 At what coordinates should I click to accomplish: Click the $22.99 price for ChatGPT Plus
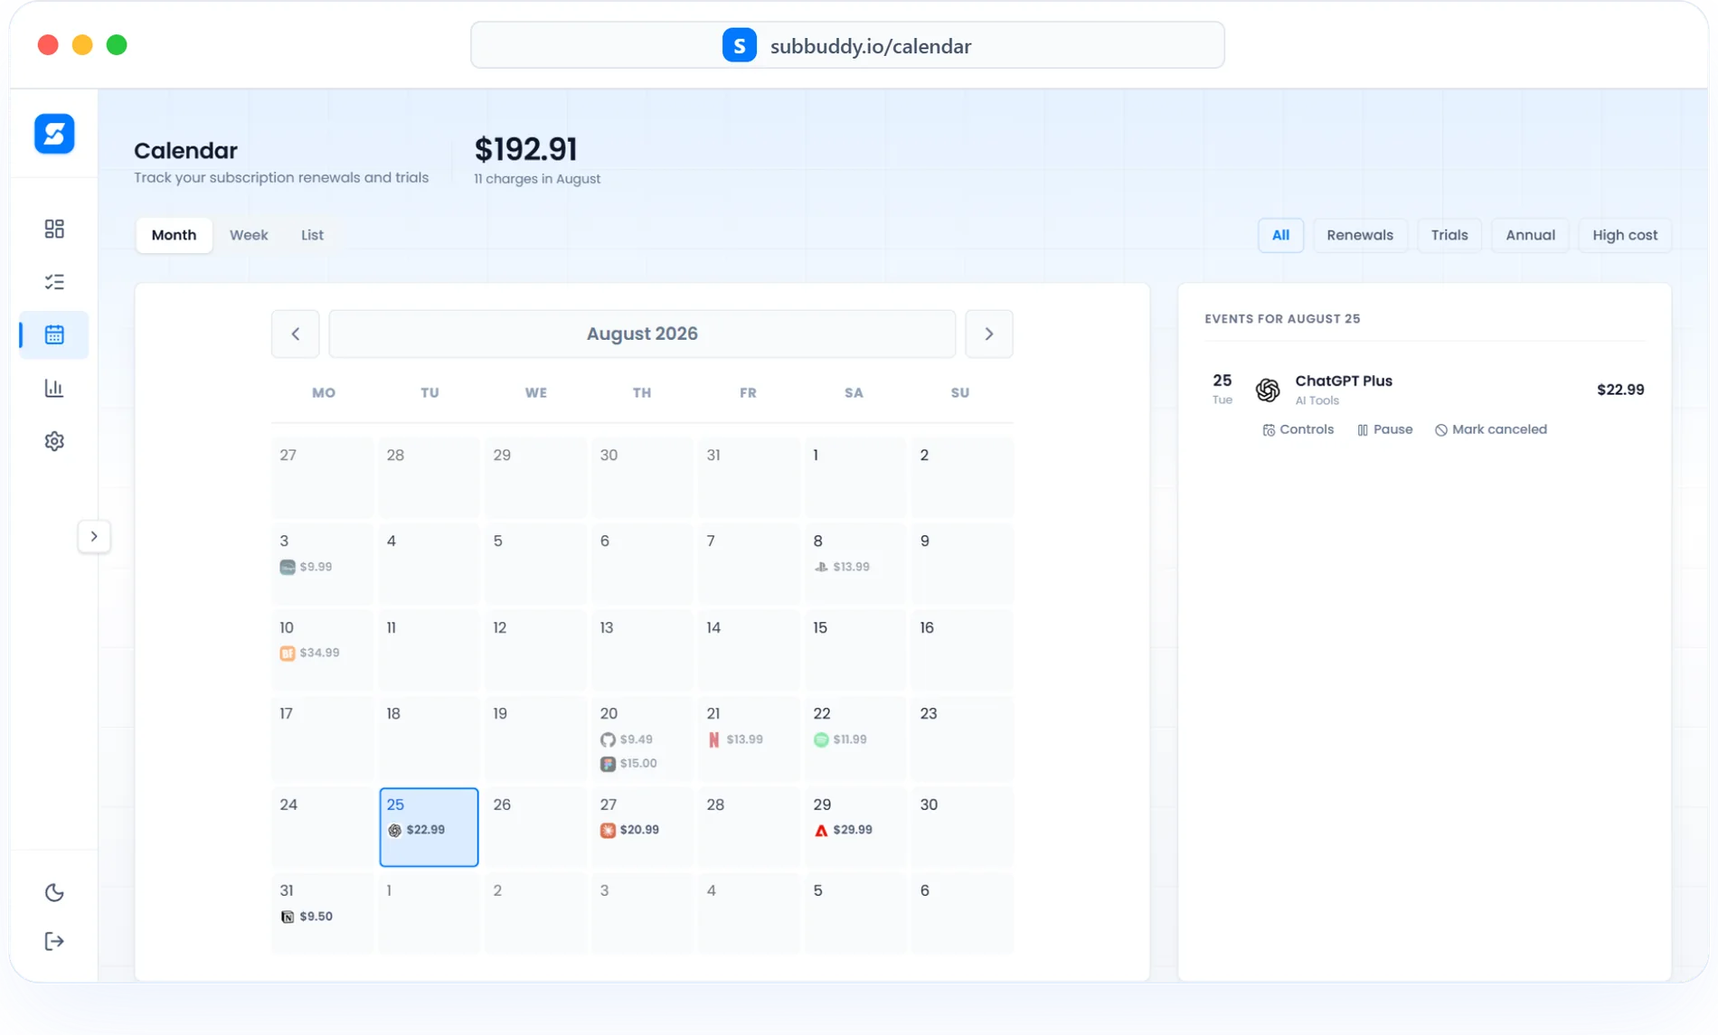pyautogui.click(x=1620, y=390)
